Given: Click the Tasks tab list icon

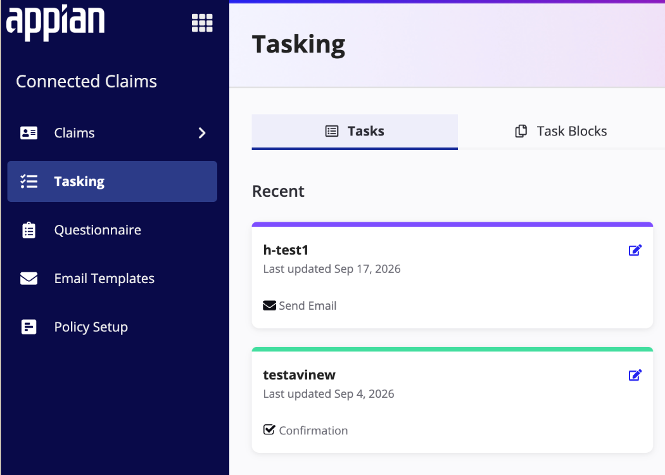Looking at the screenshot, I should click(x=332, y=131).
